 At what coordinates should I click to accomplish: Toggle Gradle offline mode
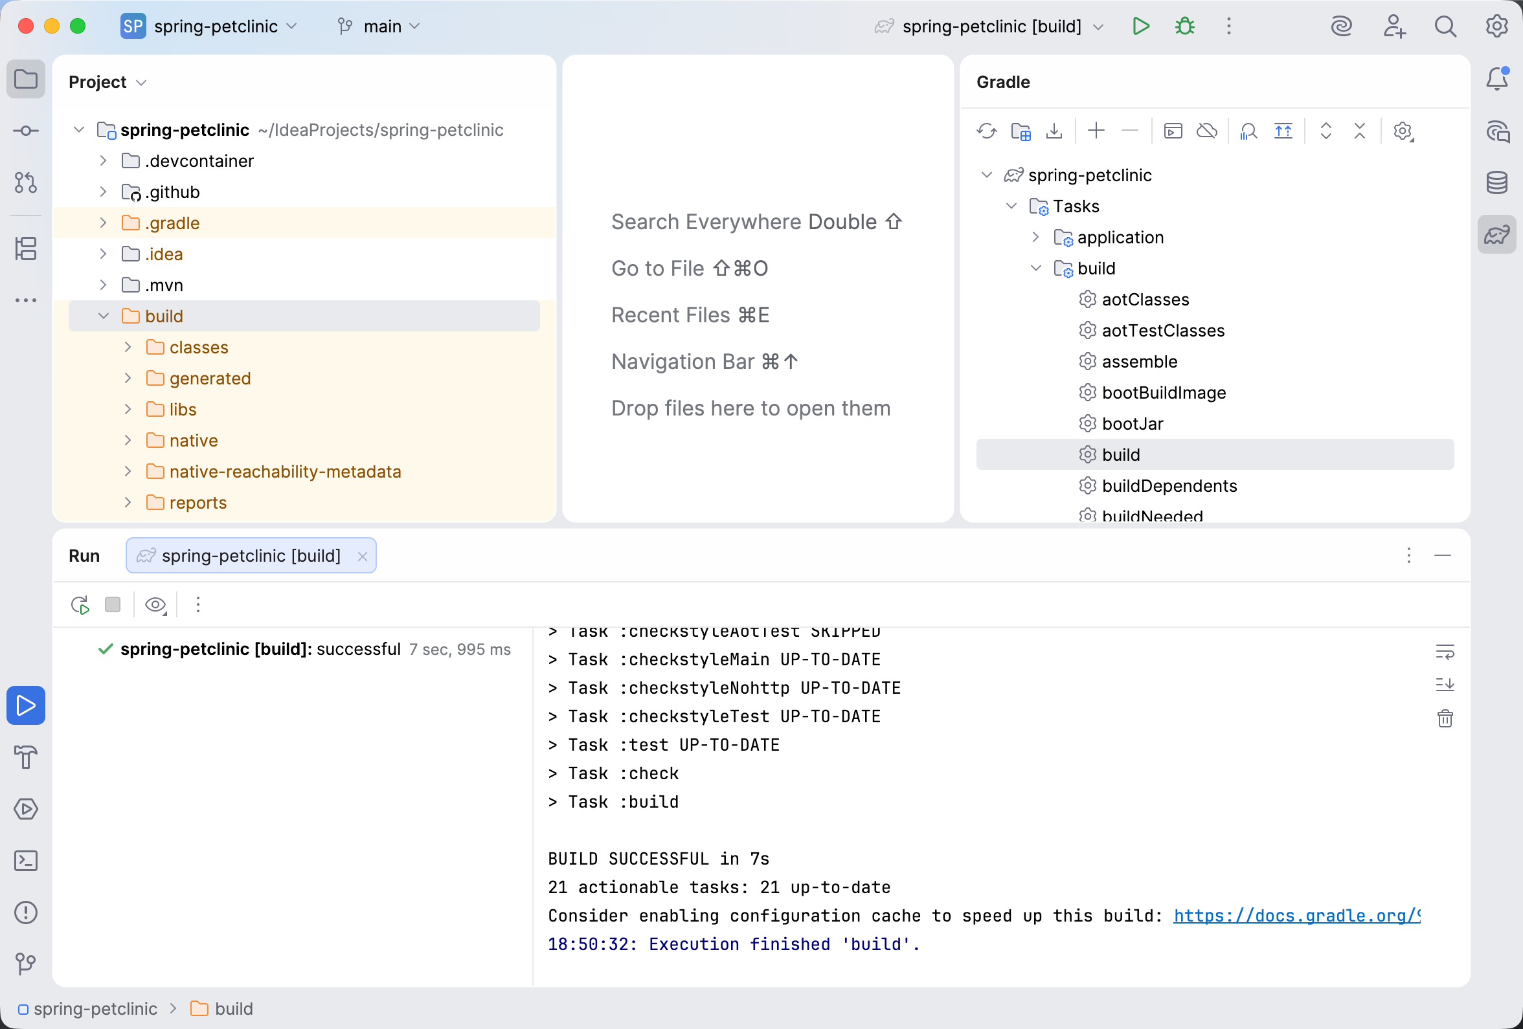pos(1208,131)
